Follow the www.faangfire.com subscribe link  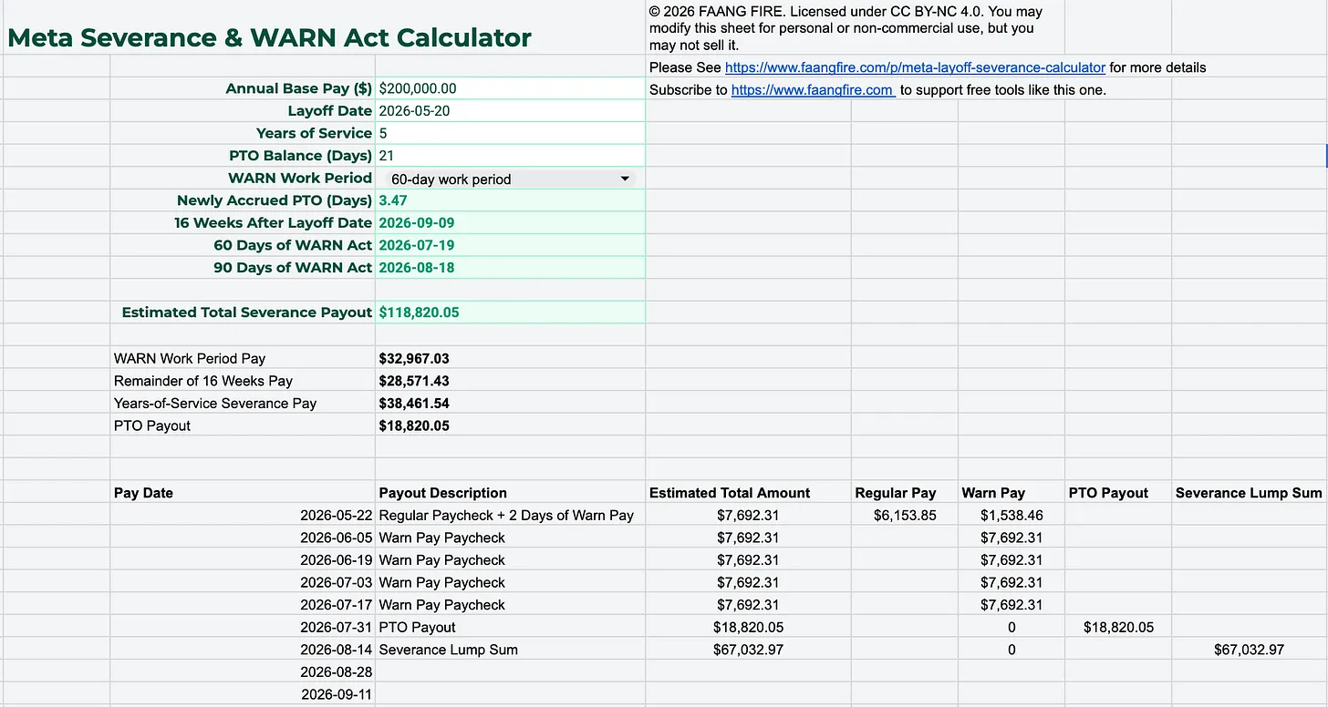tap(813, 90)
